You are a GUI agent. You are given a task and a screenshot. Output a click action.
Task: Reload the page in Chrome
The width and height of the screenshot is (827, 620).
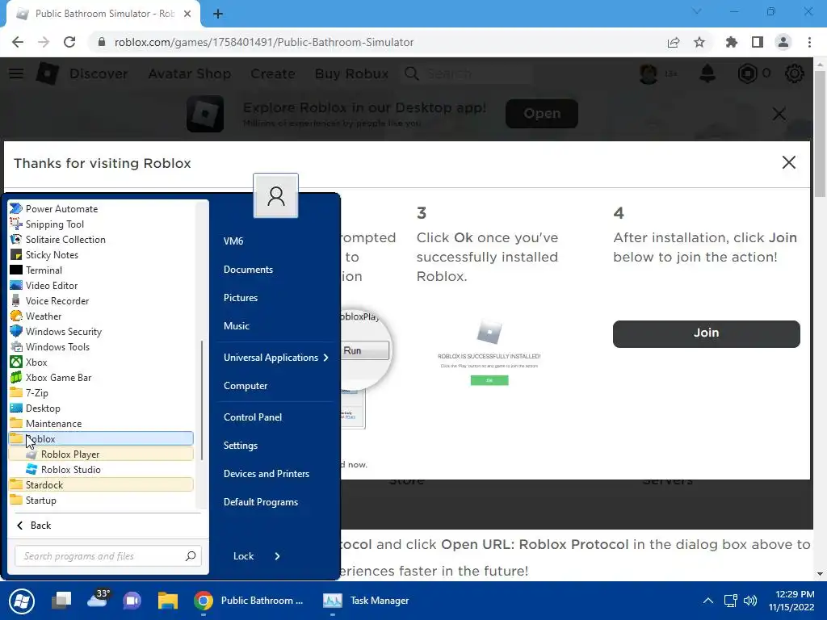69,42
